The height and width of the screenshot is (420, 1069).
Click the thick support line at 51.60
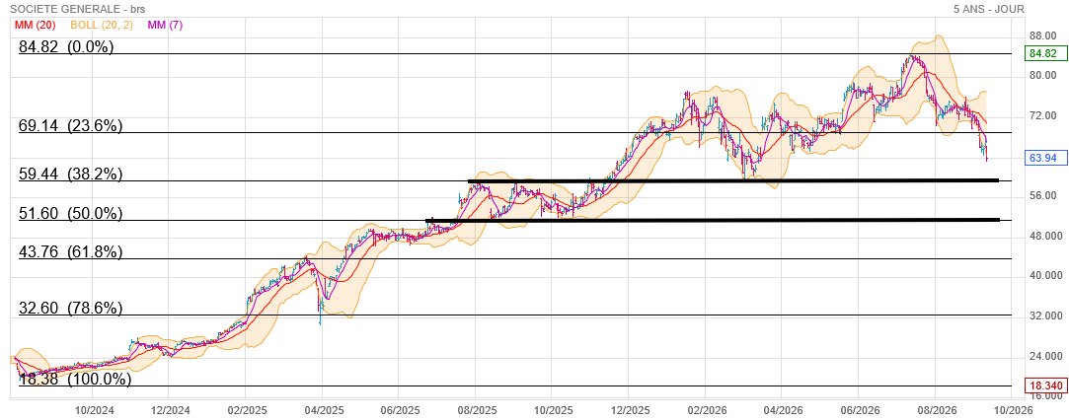coord(713,220)
